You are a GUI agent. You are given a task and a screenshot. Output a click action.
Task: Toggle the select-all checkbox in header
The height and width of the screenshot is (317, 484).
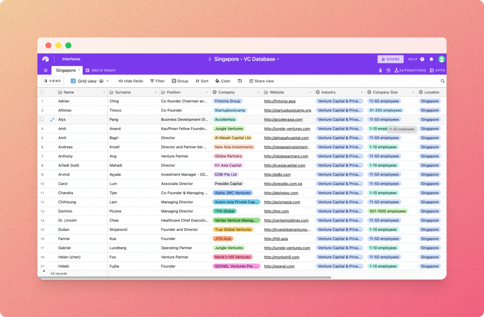pyautogui.click(x=42, y=92)
